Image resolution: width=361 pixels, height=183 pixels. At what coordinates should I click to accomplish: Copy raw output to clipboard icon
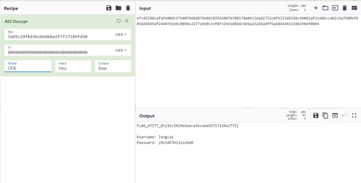click(325, 116)
